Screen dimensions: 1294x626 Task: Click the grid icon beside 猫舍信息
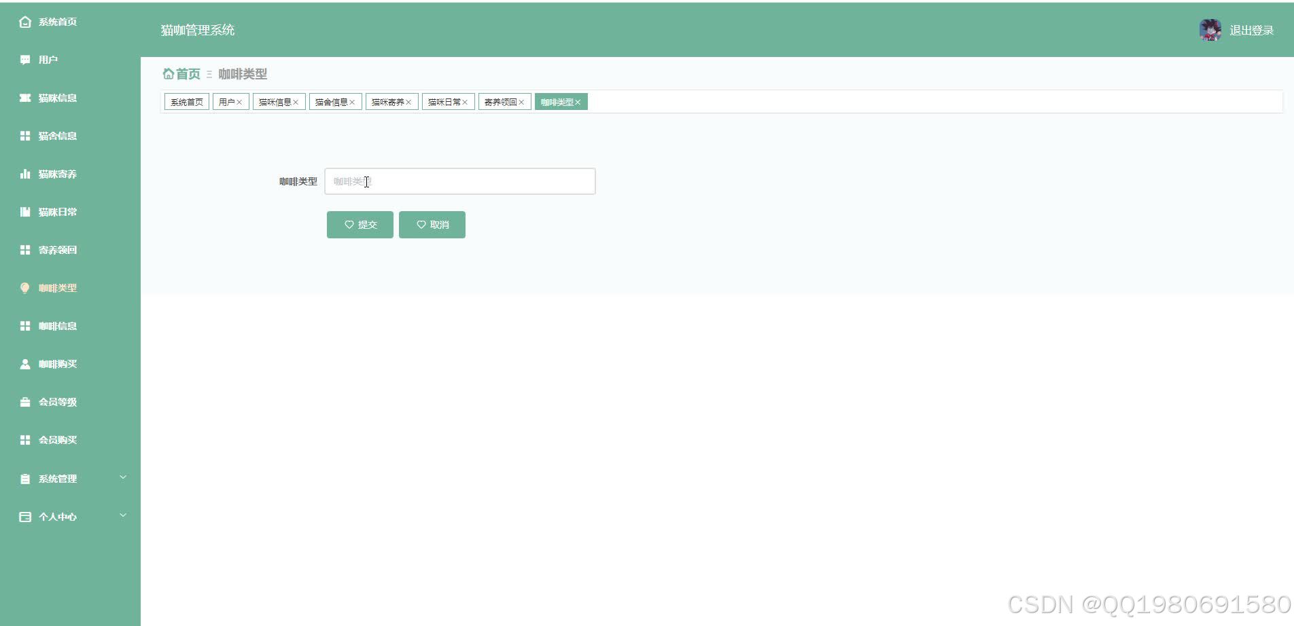click(x=25, y=136)
